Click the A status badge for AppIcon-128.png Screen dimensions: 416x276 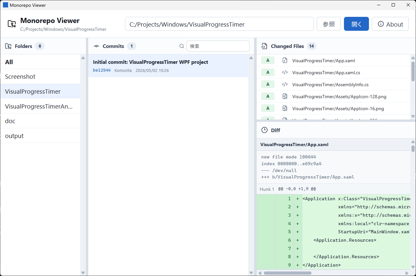(x=268, y=96)
